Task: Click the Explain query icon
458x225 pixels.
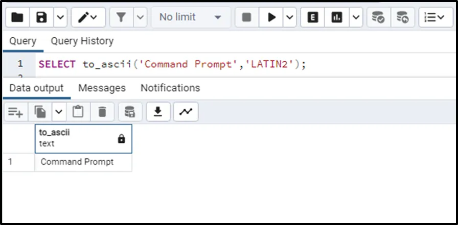Action: click(313, 17)
